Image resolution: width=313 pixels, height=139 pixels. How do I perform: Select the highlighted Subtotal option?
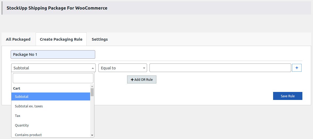pos(51,96)
